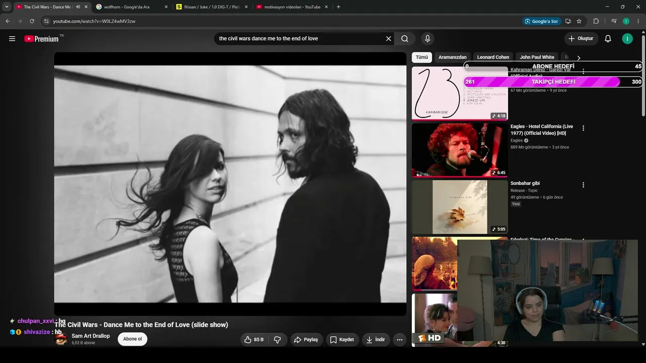Click the Google'a Sor button
Viewport: 646px width, 363px height.
[541, 21]
